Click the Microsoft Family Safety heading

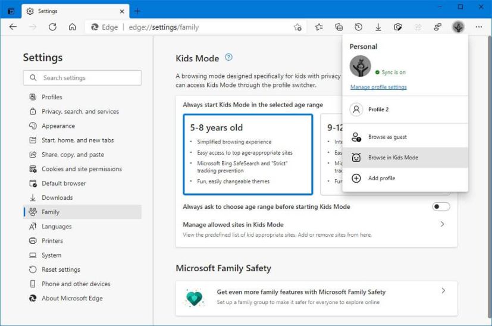[x=224, y=268]
